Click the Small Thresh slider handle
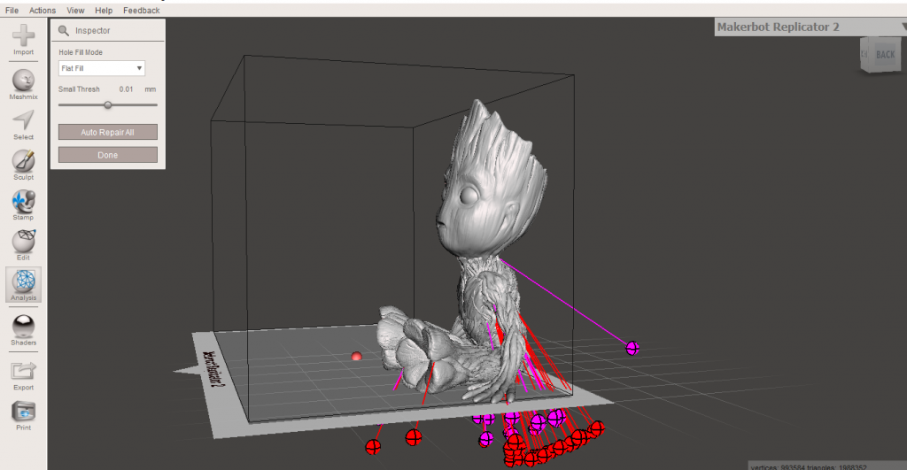The height and width of the screenshot is (470, 907). pyautogui.click(x=107, y=105)
